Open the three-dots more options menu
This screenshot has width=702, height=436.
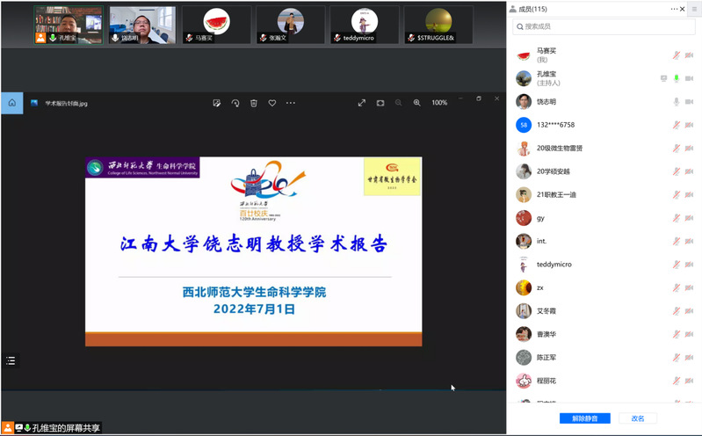(x=291, y=103)
